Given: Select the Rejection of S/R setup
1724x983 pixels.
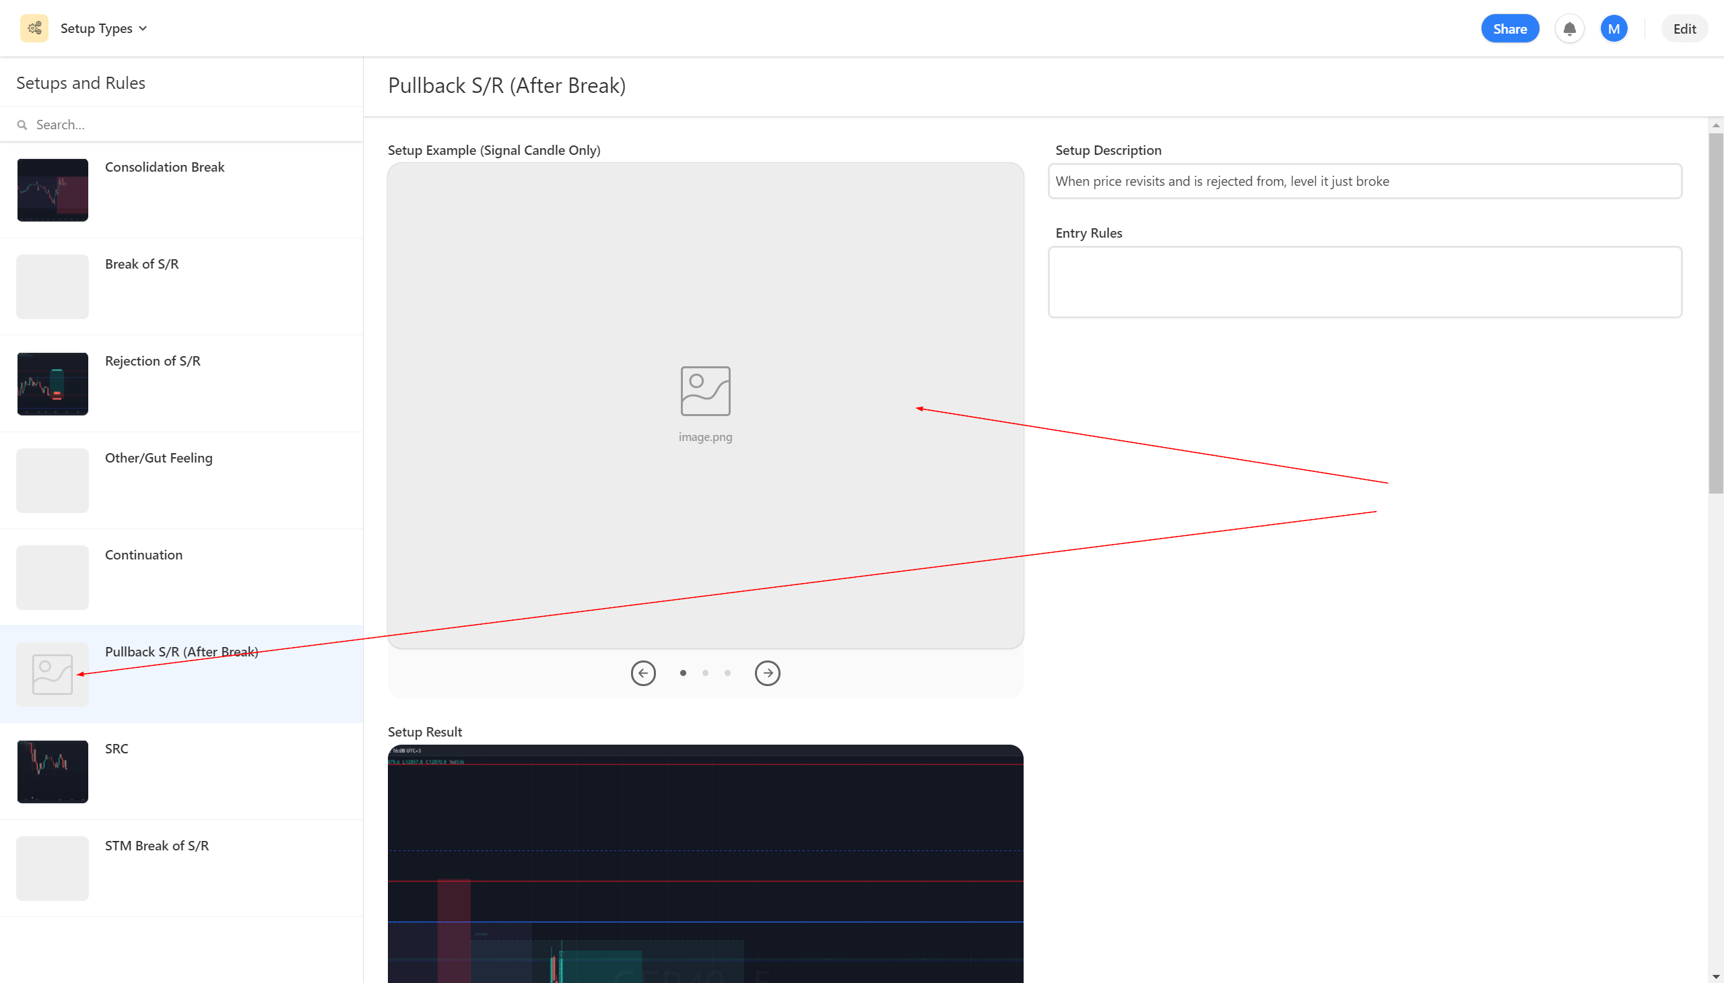Looking at the screenshot, I should tap(181, 384).
